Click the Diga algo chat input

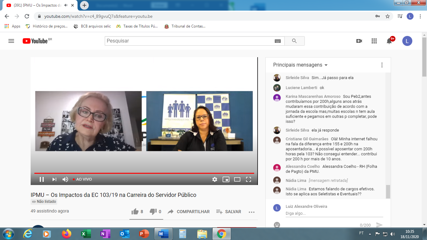tap(334, 213)
